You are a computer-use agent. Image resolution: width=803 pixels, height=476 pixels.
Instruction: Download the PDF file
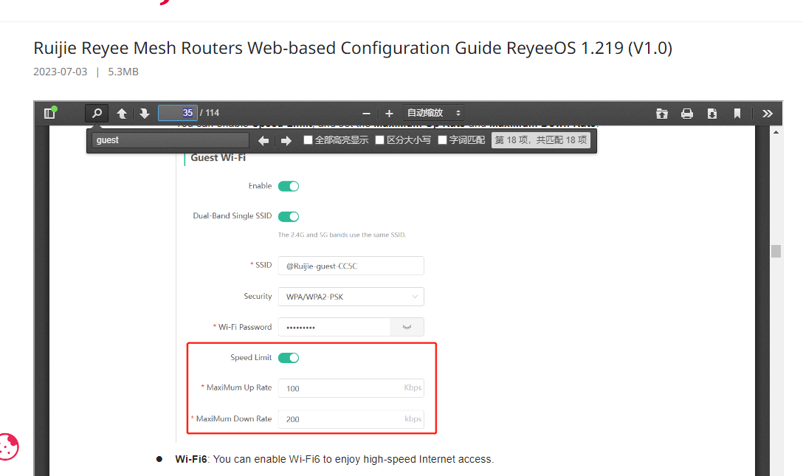click(x=712, y=114)
